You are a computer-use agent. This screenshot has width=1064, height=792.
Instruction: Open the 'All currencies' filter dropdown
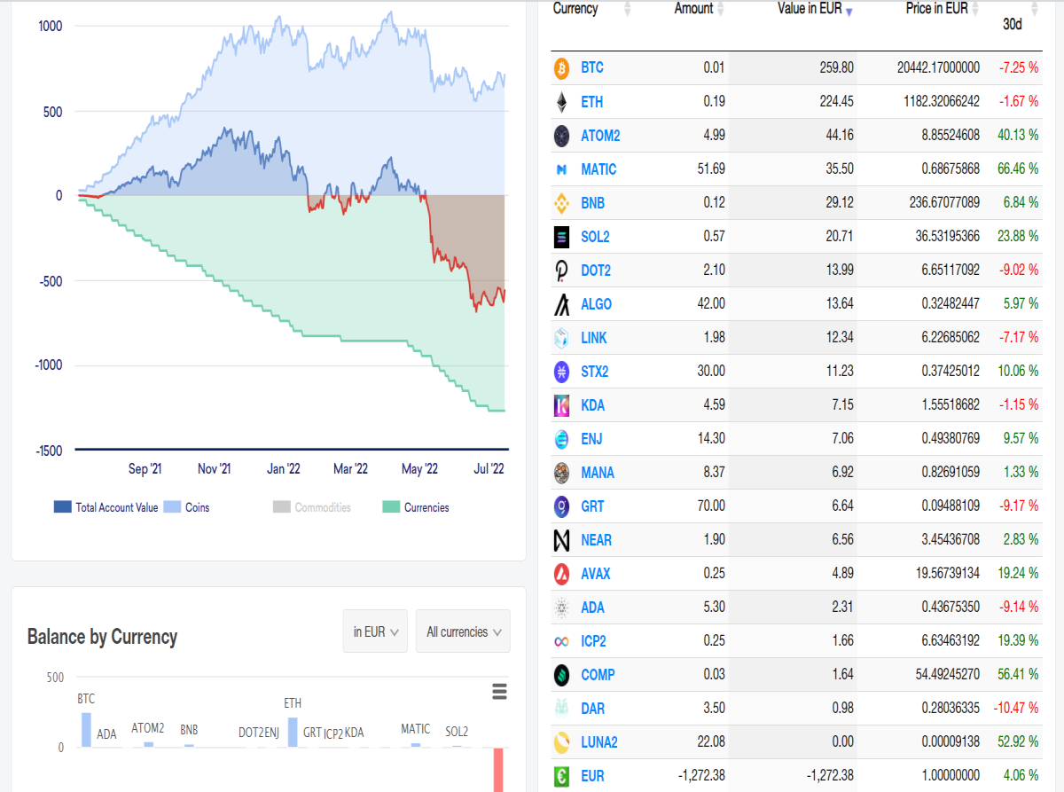[x=463, y=631]
